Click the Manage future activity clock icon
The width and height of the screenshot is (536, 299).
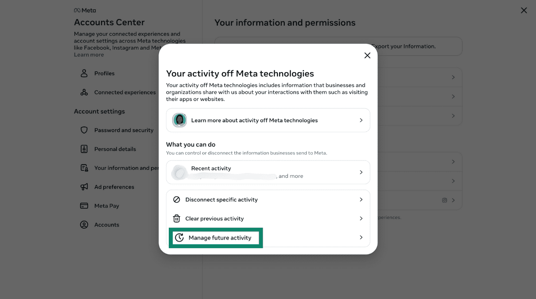click(x=180, y=238)
